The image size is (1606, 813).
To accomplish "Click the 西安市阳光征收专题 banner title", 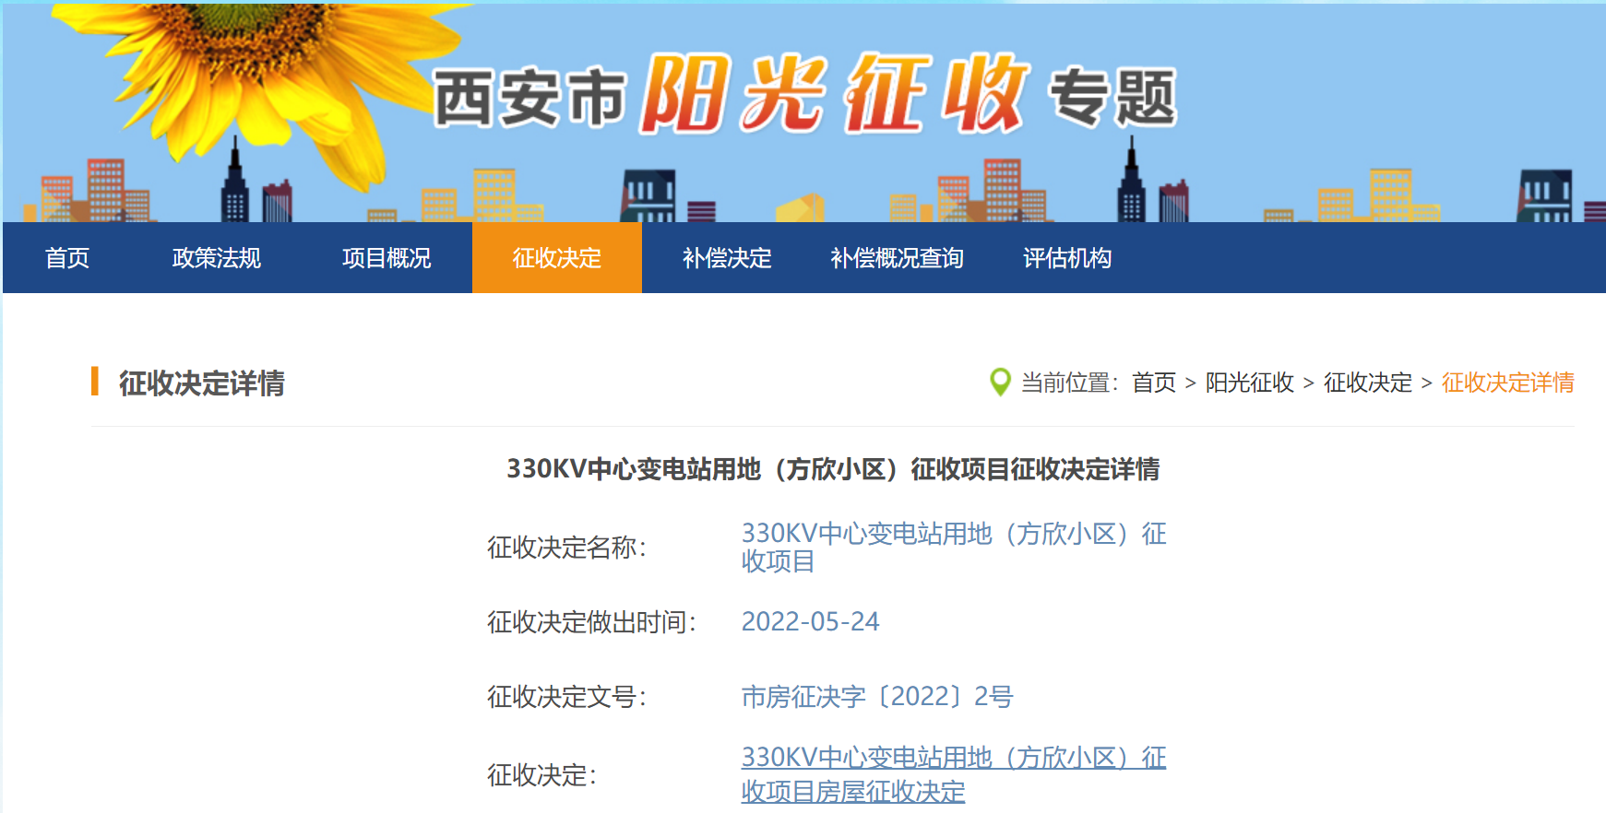I will click(804, 95).
